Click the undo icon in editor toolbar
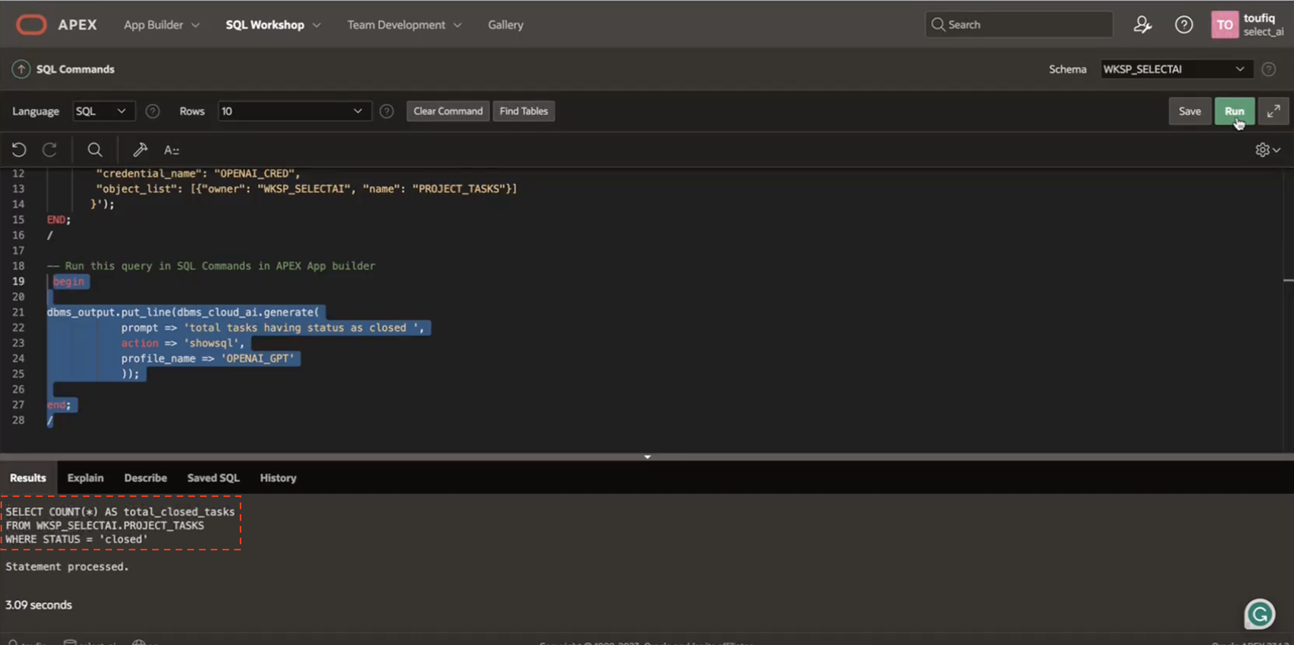The width and height of the screenshot is (1294, 645). [19, 150]
